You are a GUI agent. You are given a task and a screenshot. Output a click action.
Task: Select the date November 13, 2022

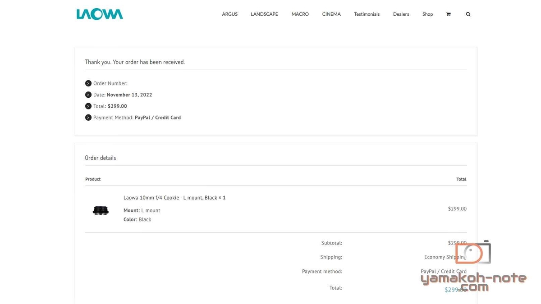129,95
